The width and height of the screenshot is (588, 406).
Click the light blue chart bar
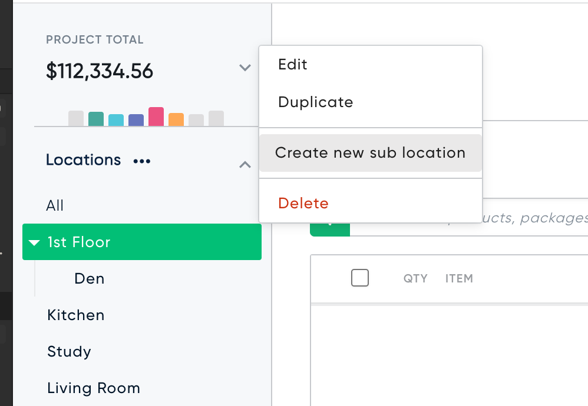(x=116, y=120)
